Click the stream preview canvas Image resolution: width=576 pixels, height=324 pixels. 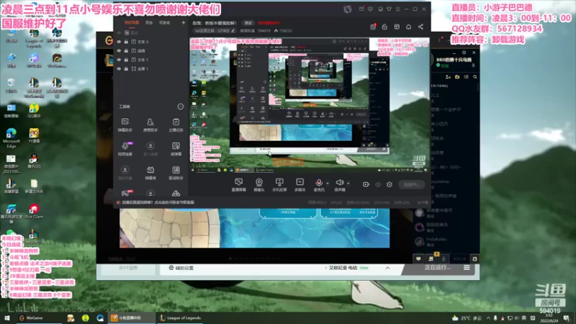click(310, 105)
